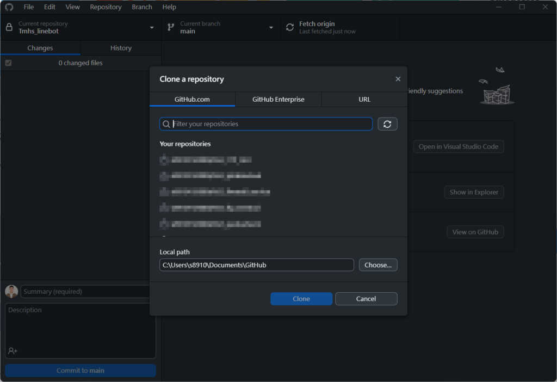Click the "Local path" label
The height and width of the screenshot is (382, 557).
tap(175, 252)
